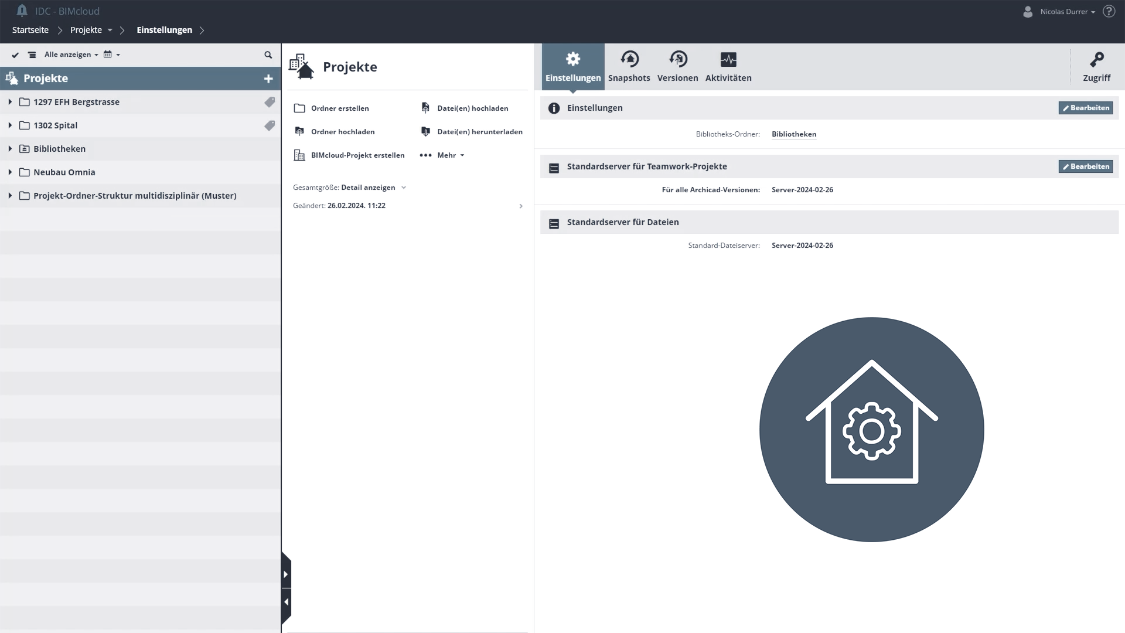Screen dimensions: 1125x633
Task: Click Bearbeiten for Standardserver Teamwork-Projekte
Action: coord(1086,166)
